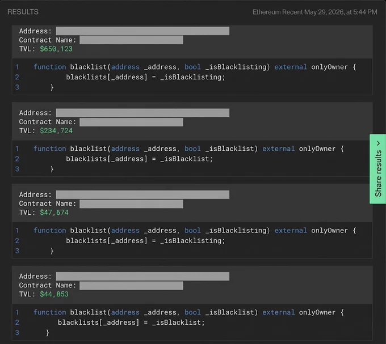
Task: Click TVL value $650,123
Action: tap(56, 49)
